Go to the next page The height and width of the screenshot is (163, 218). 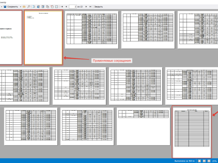(x=86, y=7)
